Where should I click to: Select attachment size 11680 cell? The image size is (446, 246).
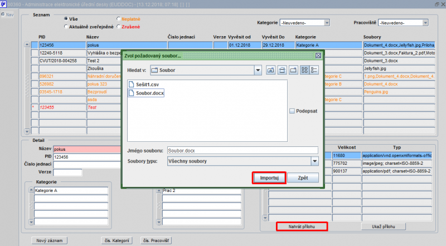[x=346, y=155]
